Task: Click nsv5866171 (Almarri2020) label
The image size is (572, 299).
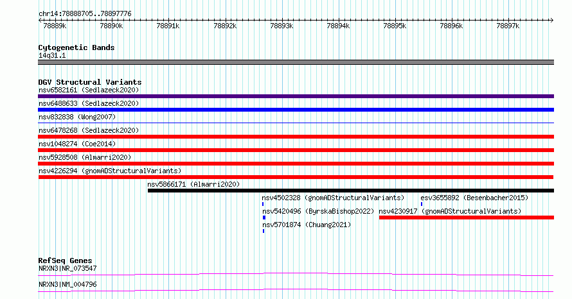Action: pyautogui.click(x=193, y=184)
